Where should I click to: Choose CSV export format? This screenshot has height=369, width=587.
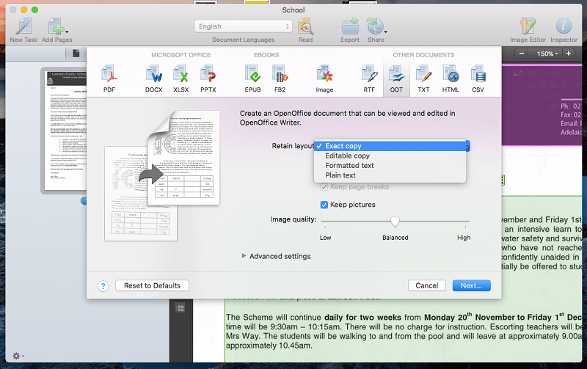tap(478, 78)
